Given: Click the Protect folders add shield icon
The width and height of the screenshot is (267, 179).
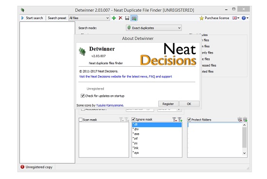Looking at the screenshot, I should point(245,119).
